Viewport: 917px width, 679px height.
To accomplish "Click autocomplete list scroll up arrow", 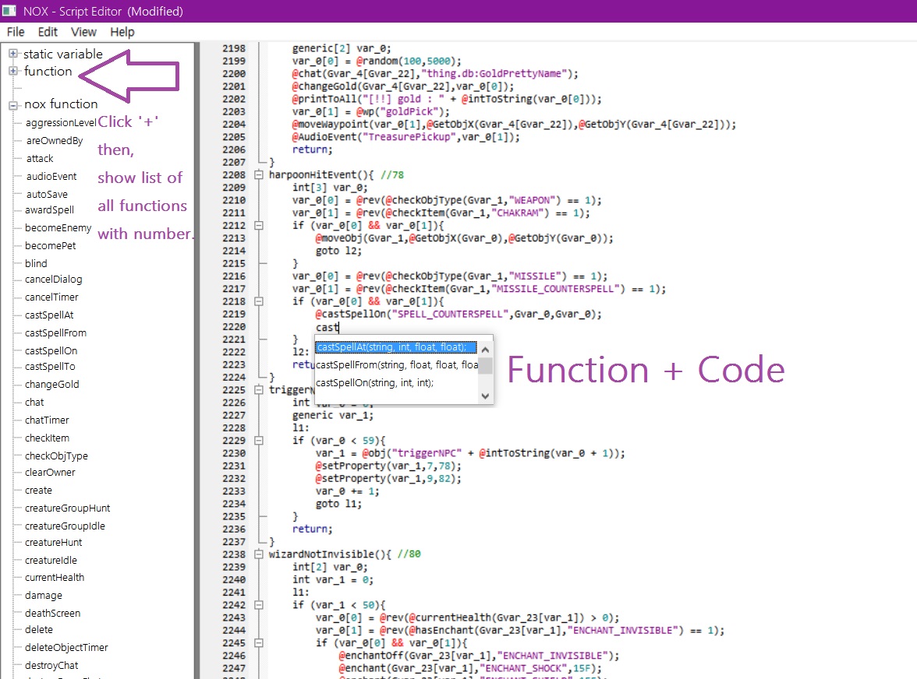I will pos(485,349).
